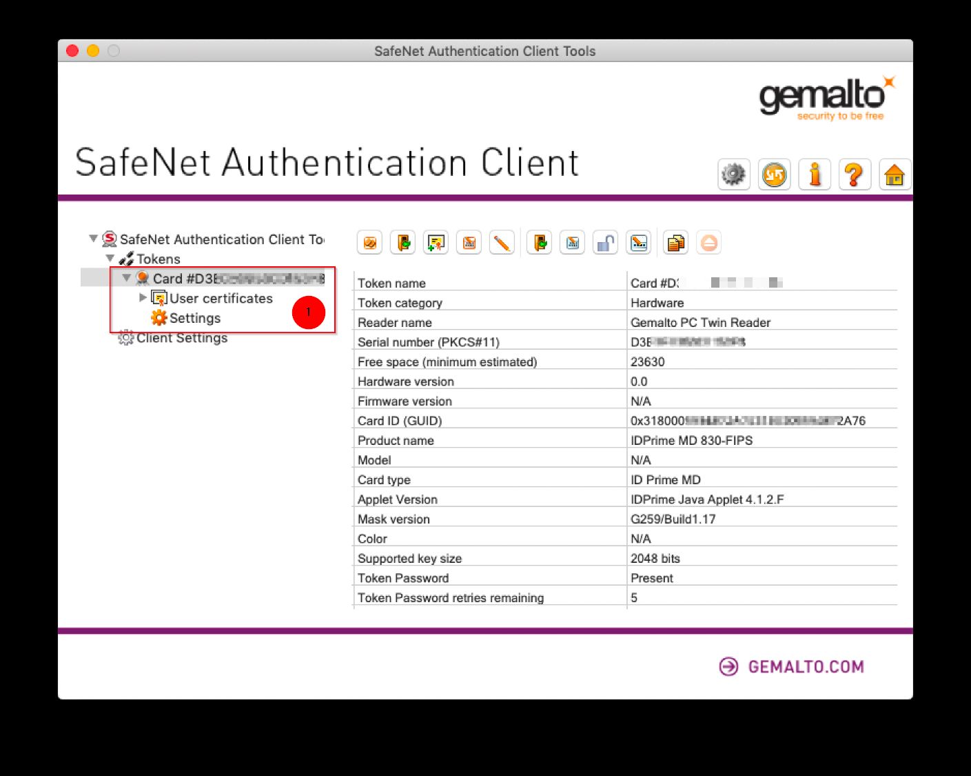Click the door icon left of blue password icon
971x776 pixels.
(x=540, y=243)
